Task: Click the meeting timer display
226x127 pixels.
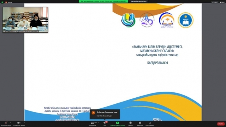Action: click(x=215, y=2)
